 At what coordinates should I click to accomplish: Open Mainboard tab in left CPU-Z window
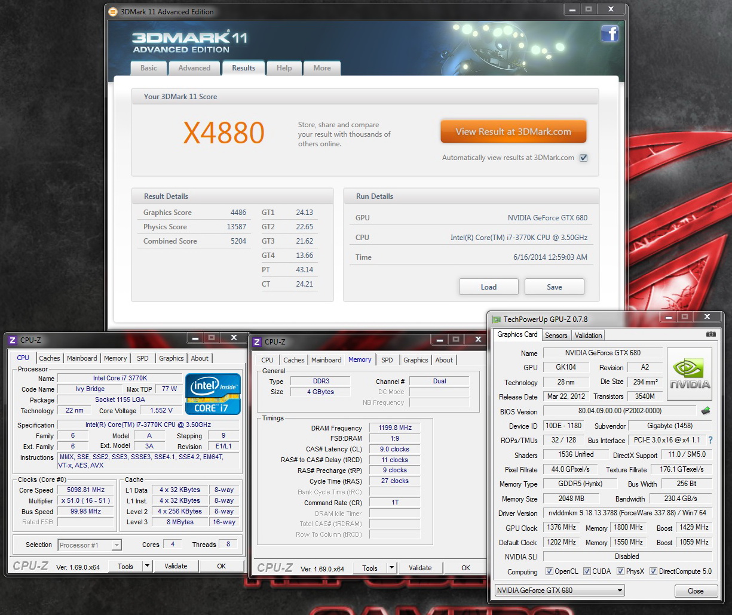pos(82,358)
